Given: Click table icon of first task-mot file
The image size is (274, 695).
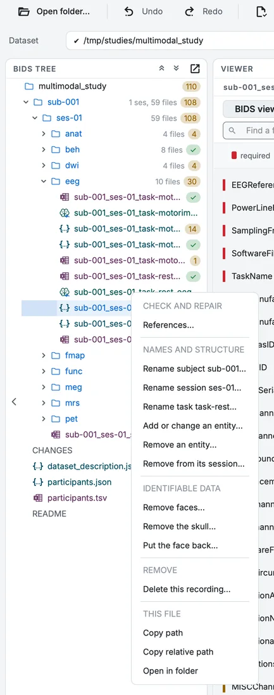Looking at the screenshot, I should 64,197.
